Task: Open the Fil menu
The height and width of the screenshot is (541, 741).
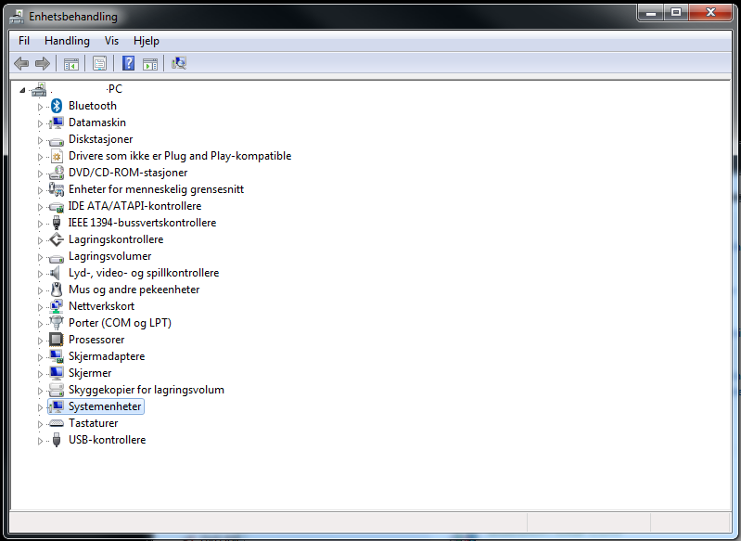Action: [24, 41]
